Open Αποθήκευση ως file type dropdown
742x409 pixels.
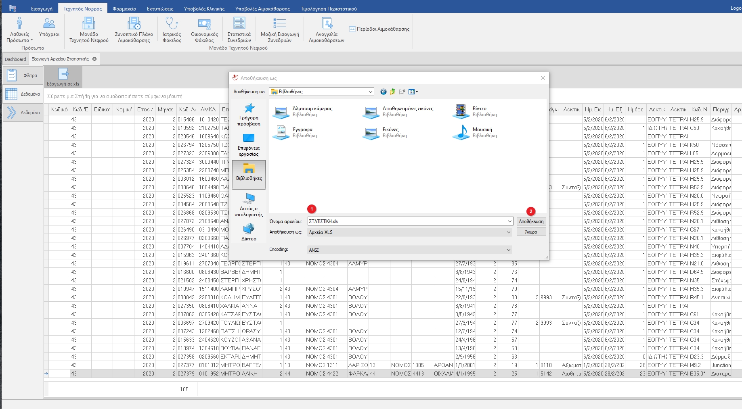click(x=508, y=232)
